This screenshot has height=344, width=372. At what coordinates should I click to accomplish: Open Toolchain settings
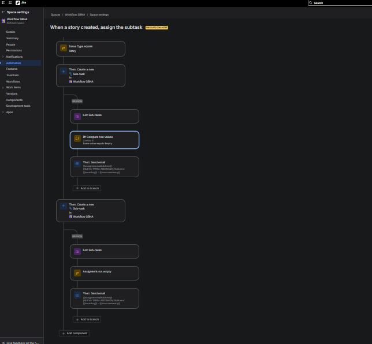12,75
